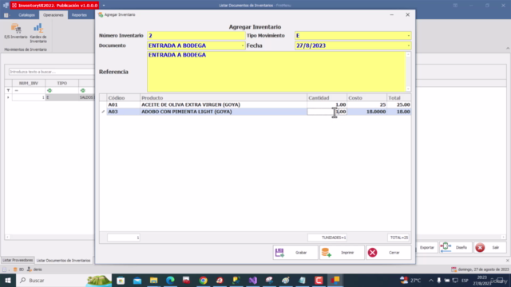The image size is (511, 287).
Task: Open the Paint palette taskbar icon
Action: click(x=286, y=280)
